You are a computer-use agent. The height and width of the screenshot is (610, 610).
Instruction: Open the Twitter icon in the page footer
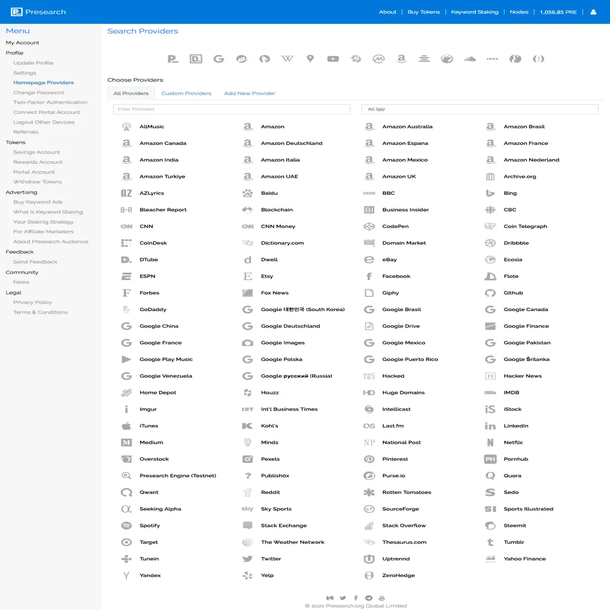click(343, 598)
